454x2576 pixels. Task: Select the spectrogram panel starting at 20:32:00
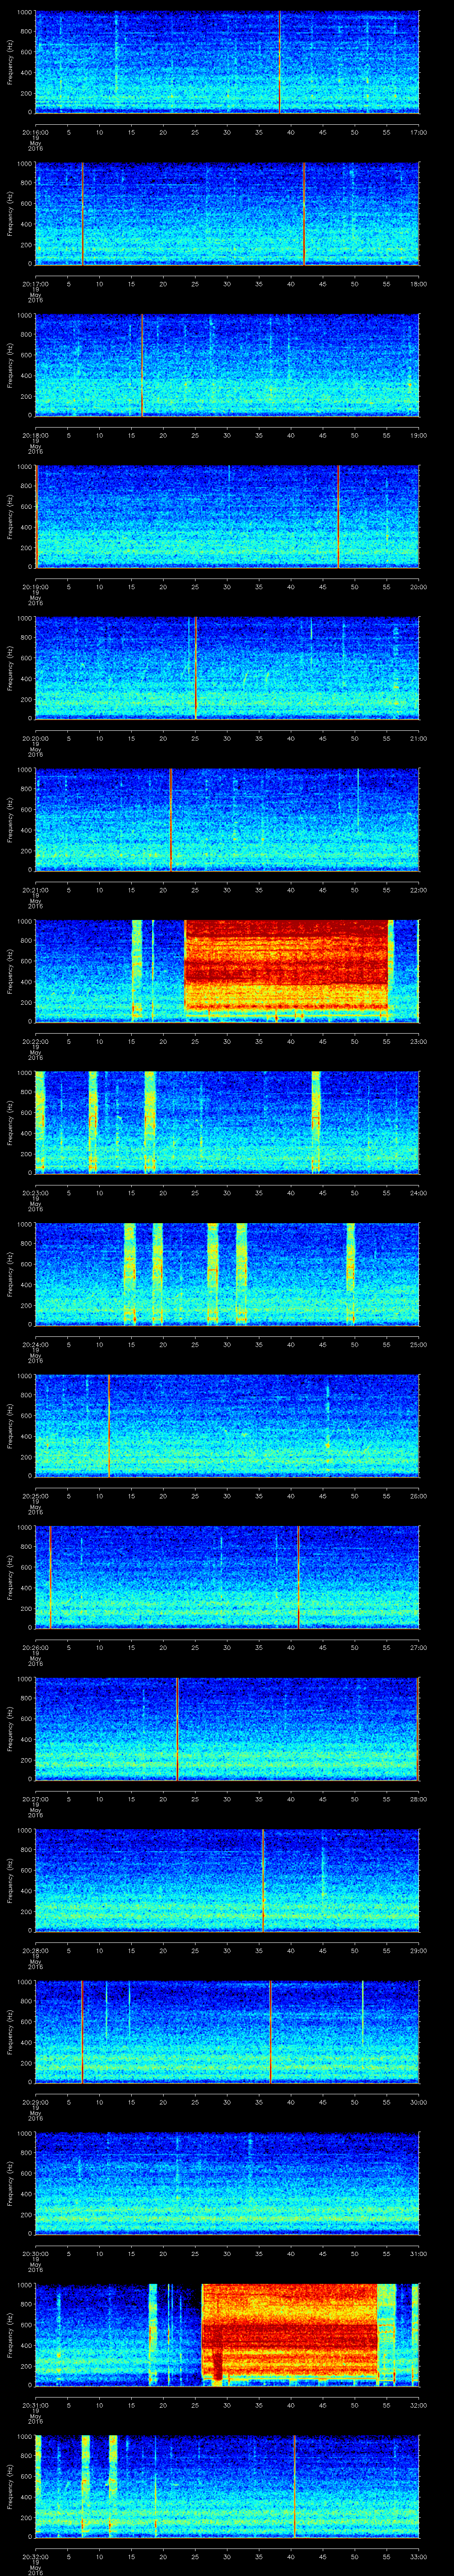click(227, 2486)
